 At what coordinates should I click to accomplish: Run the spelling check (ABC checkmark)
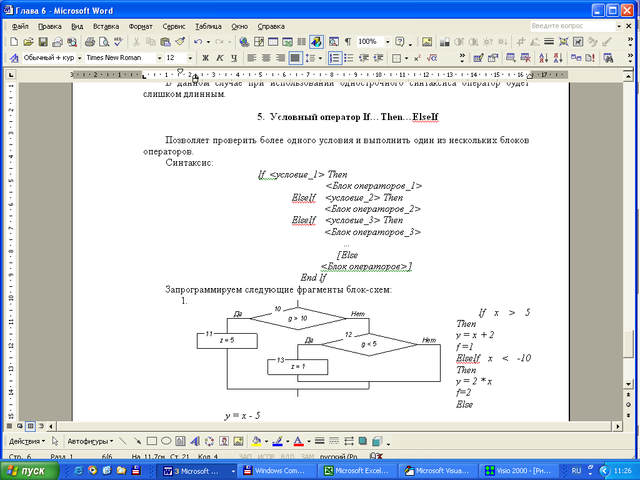pos(118,42)
